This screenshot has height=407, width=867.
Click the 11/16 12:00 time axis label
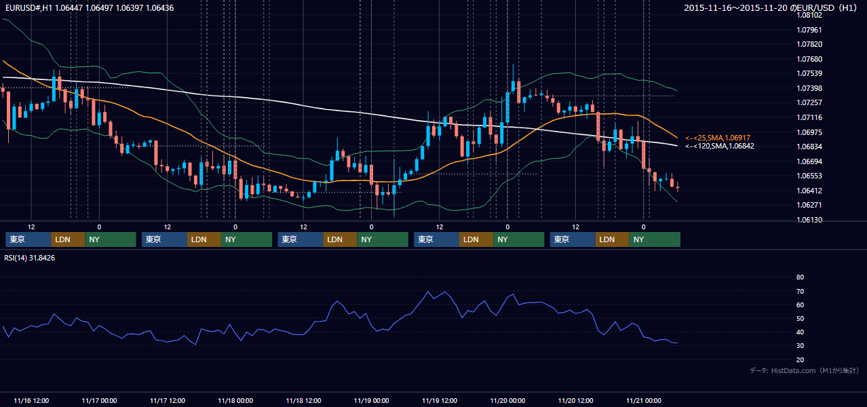(x=31, y=400)
